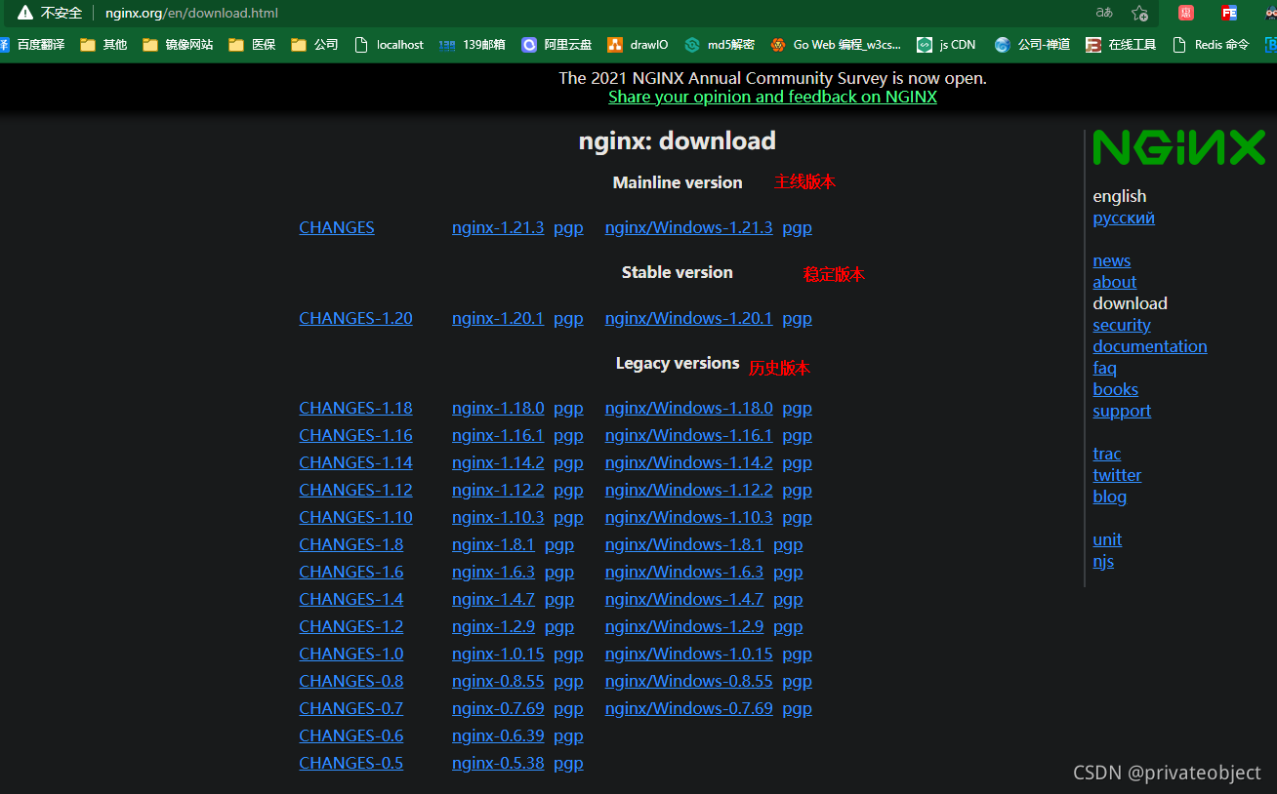
Task: Open the js CDN bookmark
Action: tap(946, 45)
